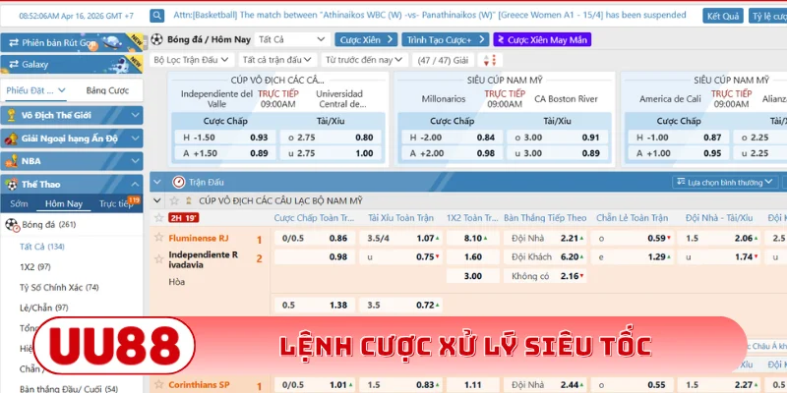Image resolution: width=787 pixels, height=393 pixels.
Task: Open Kết Quả results button
Action: tap(723, 16)
